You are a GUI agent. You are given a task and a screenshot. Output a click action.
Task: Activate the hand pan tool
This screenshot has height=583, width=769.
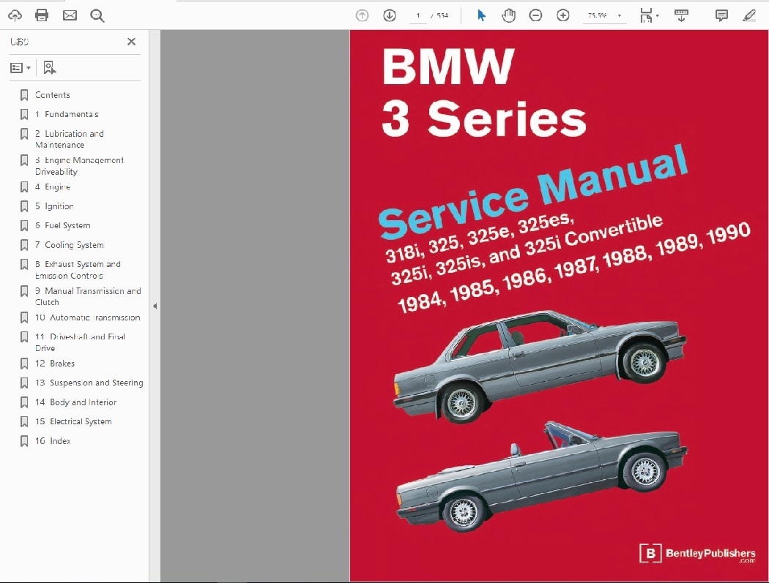(x=508, y=15)
